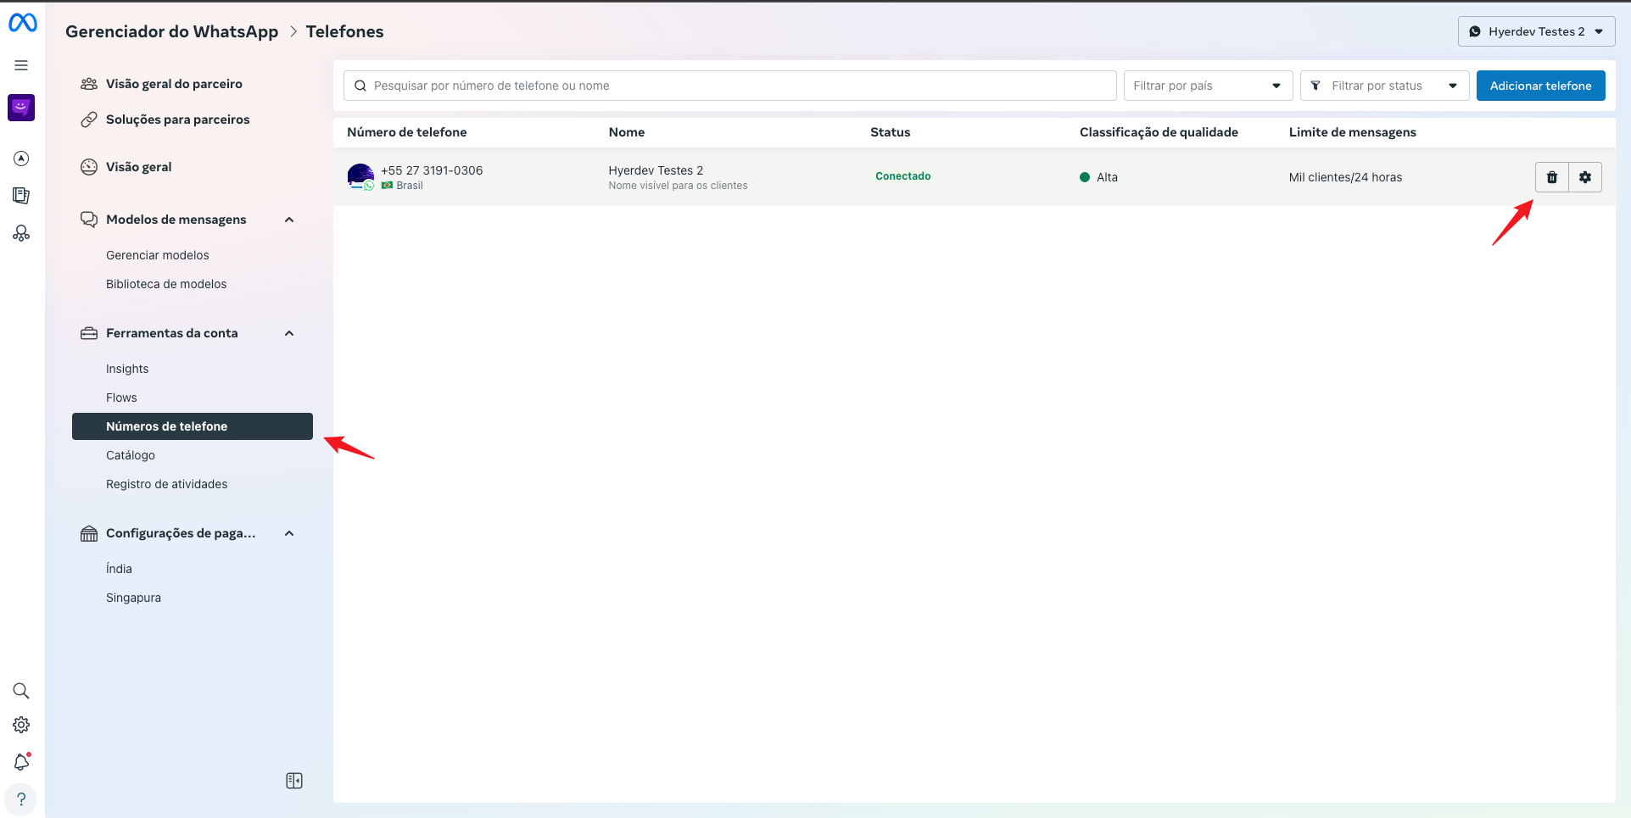The image size is (1631, 818).
Task: Go to Visão geral
Action: click(x=138, y=167)
